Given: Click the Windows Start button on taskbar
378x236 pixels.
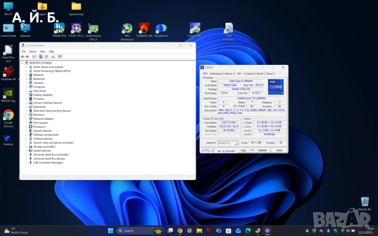Looking at the screenshot, I should tap(110, 230).
